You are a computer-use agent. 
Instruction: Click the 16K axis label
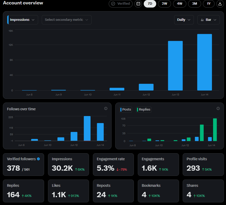(x=11, y=31)
